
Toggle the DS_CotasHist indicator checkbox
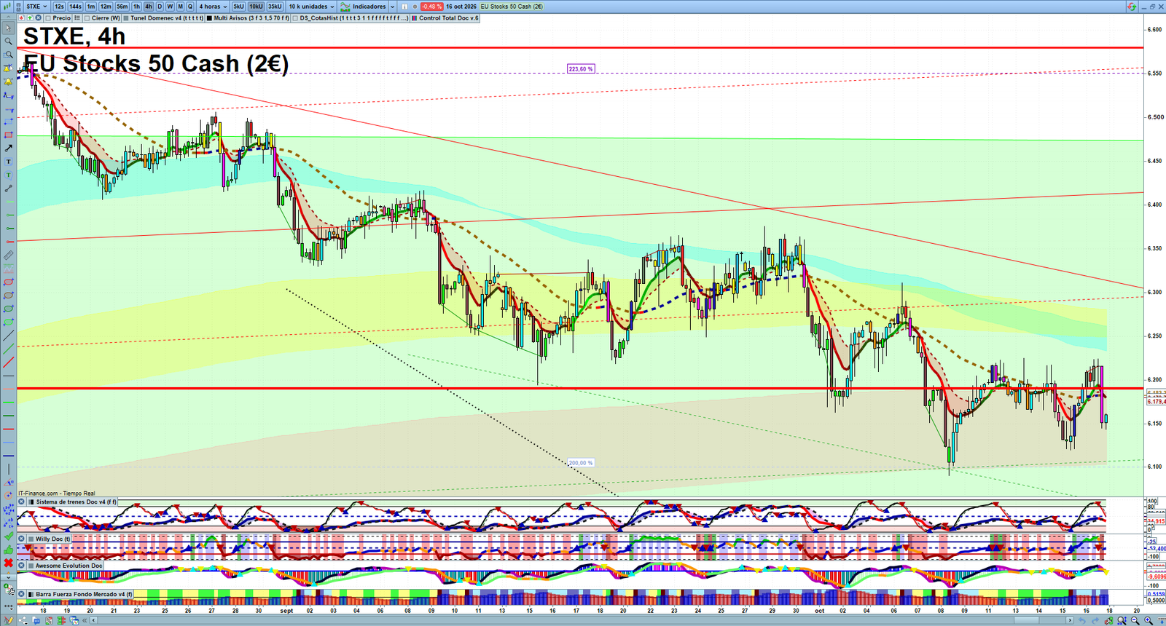point(296,18)
